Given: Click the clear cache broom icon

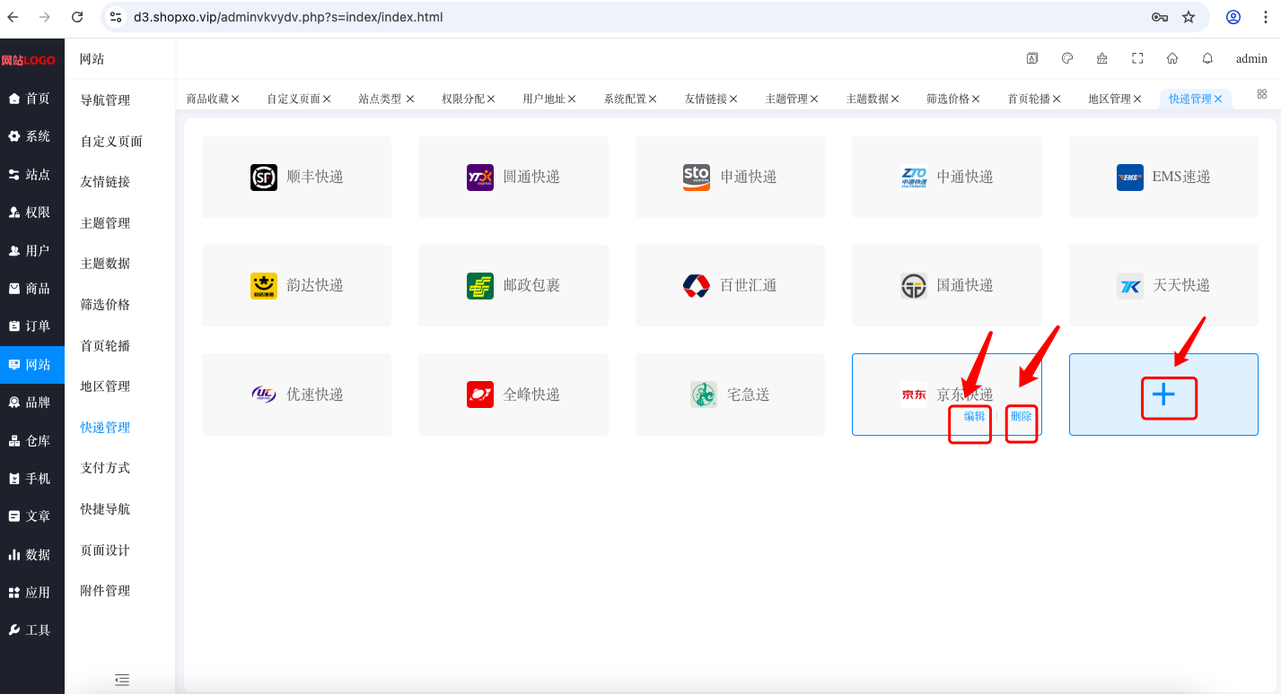Looking at the screenshot, I should [x=1102, y=58].
